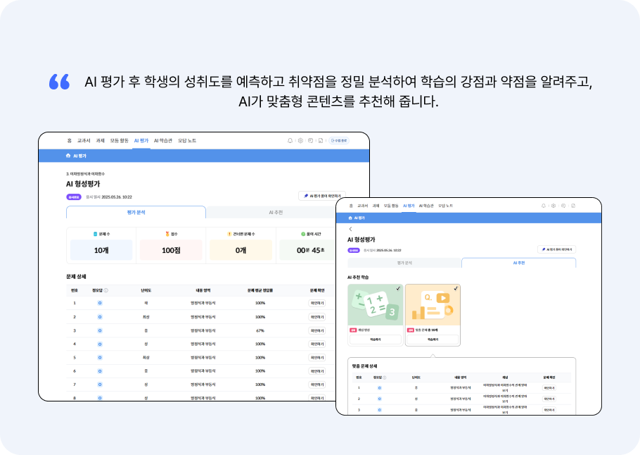
Task: Click the 10개 question count box
Action: (x=101, y=250)
